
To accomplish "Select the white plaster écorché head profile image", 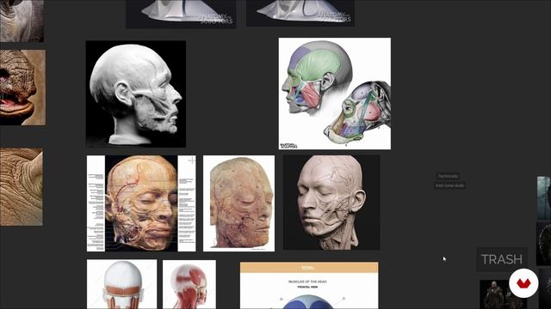I will pyautogui.click(x=136, y=94).
